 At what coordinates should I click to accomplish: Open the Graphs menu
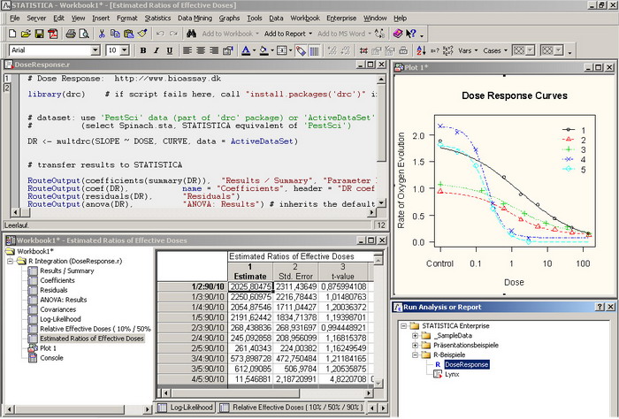[x=229, y=19]
